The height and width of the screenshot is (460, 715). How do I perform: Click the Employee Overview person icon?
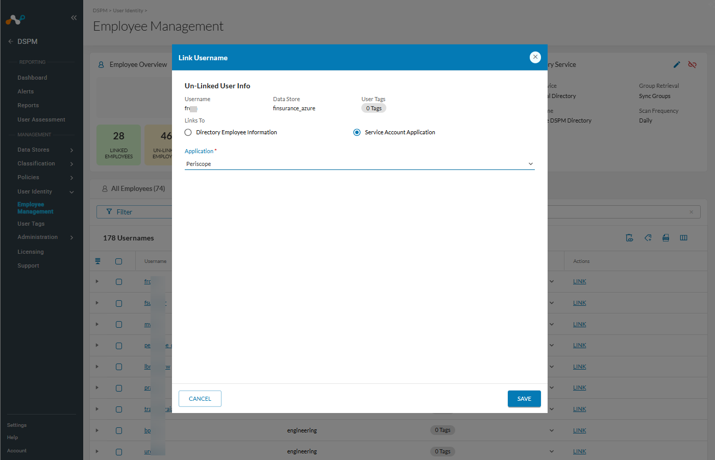101,65
